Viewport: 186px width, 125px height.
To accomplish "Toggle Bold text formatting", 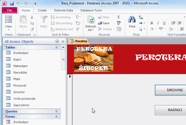I will 152,23.
